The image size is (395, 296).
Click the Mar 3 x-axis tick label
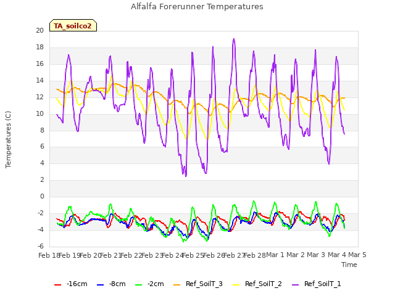pos(316,255)
